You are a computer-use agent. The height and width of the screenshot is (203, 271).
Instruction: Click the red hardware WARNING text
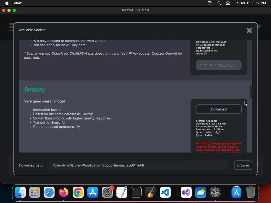click(219, 148)
